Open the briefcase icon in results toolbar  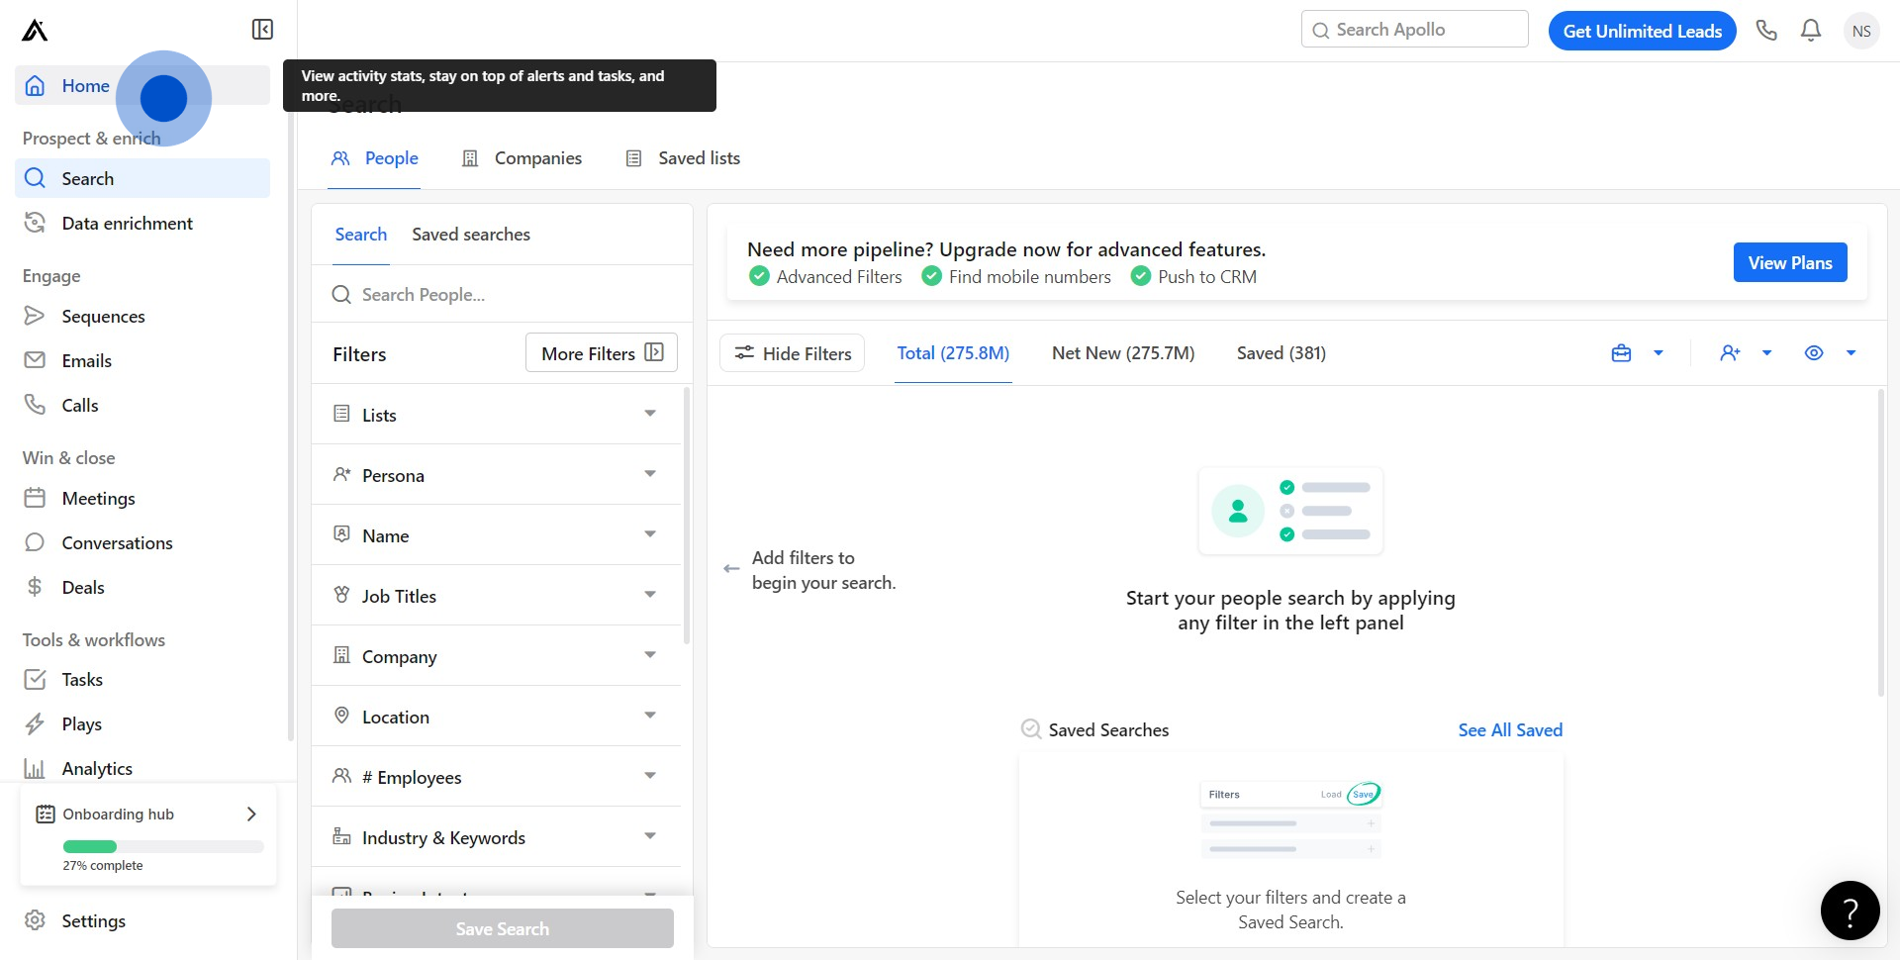click(x=1621, y=353)
